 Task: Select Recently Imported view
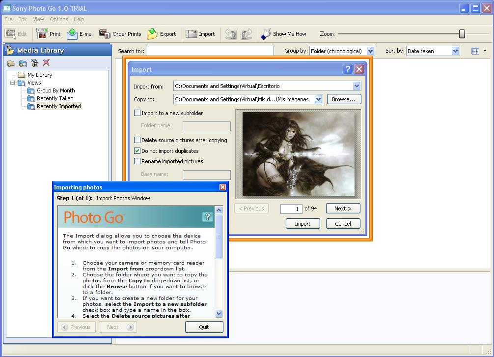tap(59, 106)
